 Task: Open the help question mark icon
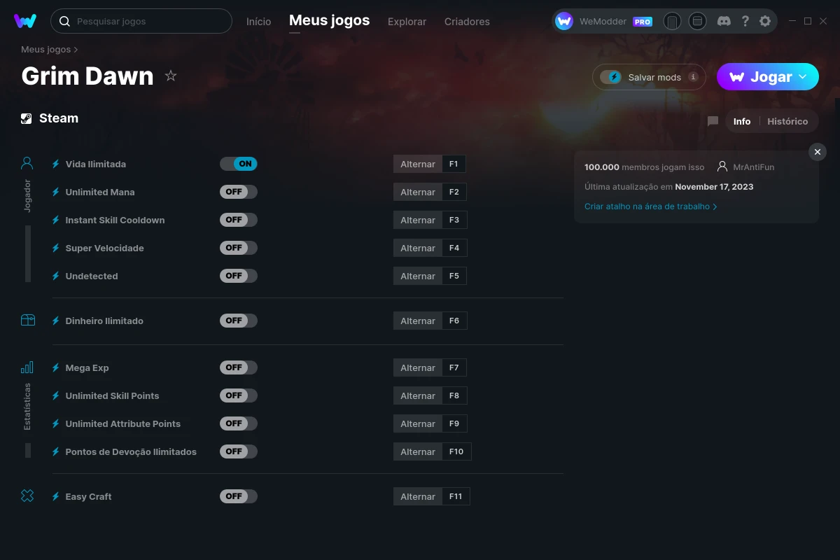[745, 21]
